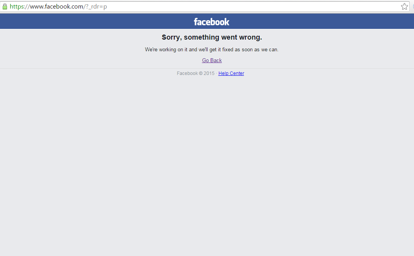Bookmark this page with the star icon
Image resolution: width=414 pixels, height=256 pixels.
pyautogui.click(x=404, y=7)
